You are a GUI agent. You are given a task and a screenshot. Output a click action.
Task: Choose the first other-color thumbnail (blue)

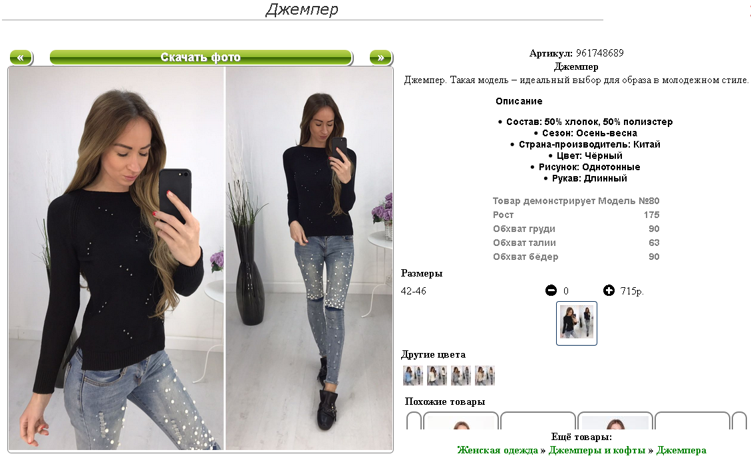coord(413,376)
